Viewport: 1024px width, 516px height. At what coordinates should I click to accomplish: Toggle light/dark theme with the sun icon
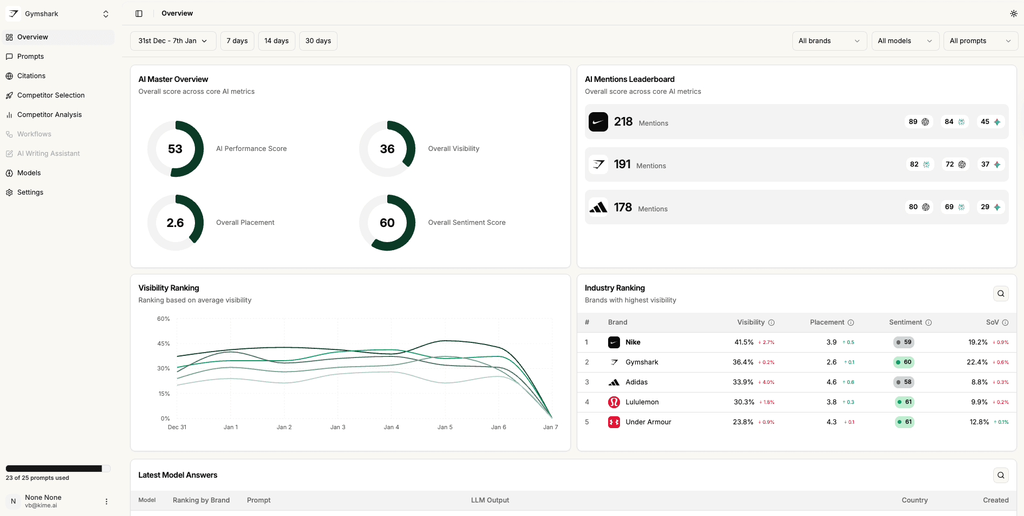(x=1014, y=13)
